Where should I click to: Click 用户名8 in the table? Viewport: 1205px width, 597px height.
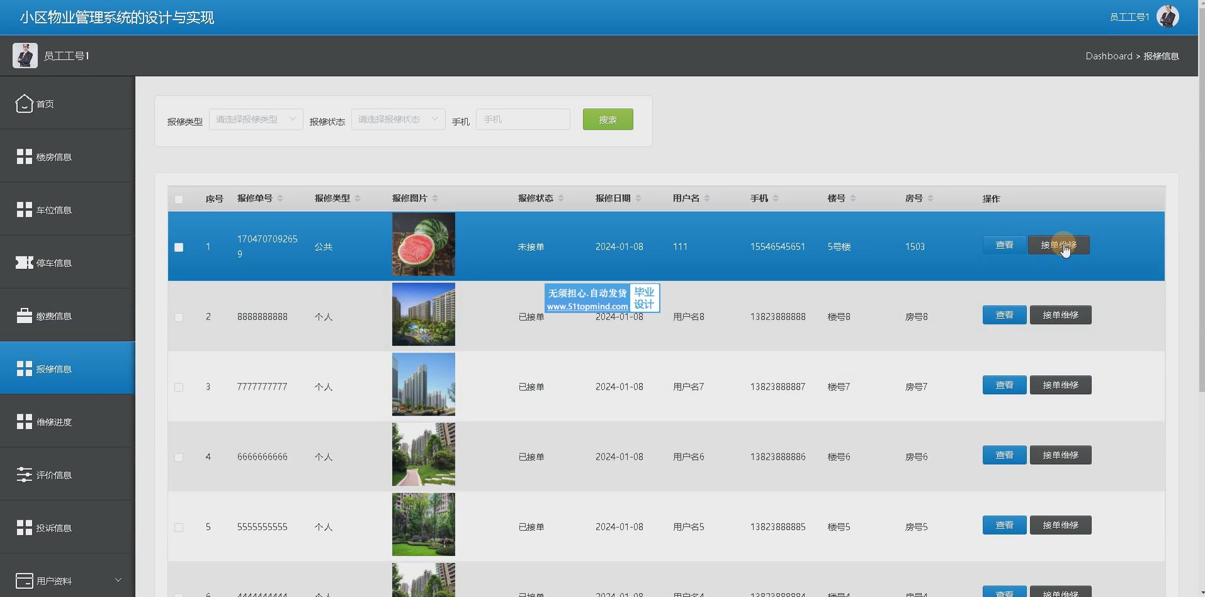tap(688, 317)
